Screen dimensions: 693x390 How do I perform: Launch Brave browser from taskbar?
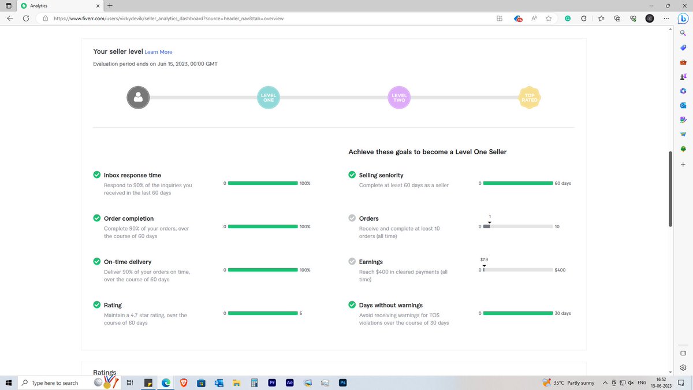pyautogui.click(x=184, y=382)
